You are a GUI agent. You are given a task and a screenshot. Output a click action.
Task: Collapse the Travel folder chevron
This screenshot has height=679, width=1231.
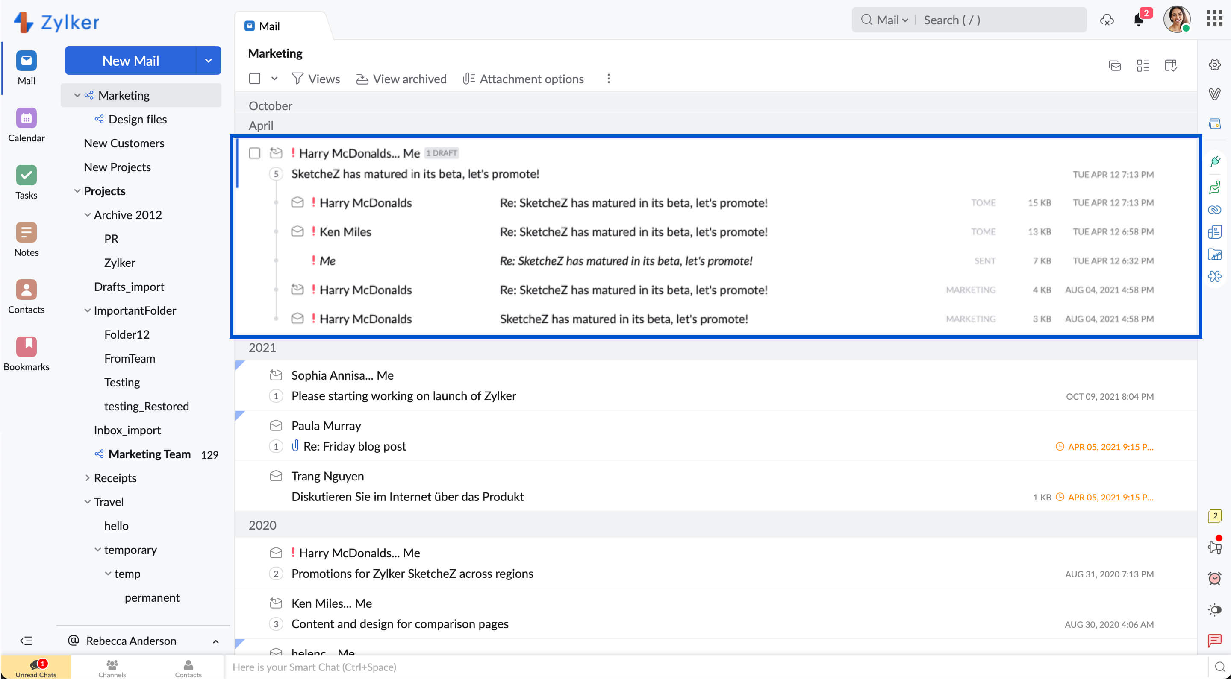[87, 502]
